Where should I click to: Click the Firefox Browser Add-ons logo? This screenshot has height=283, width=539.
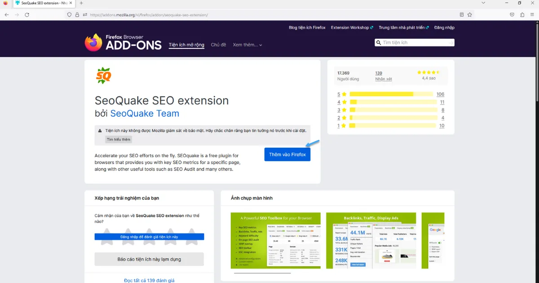(x=123, y=43)
